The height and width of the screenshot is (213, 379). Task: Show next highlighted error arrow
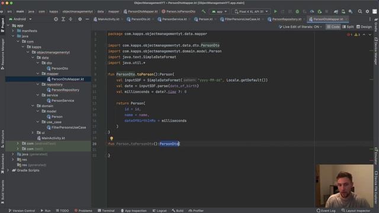pos(370,35)
